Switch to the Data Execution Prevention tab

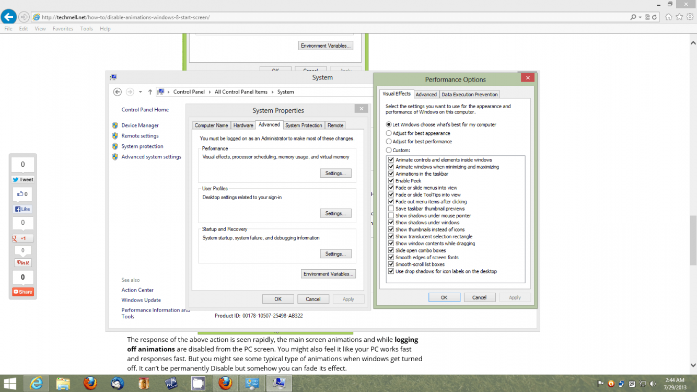469,95
